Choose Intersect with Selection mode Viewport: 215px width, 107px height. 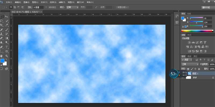click(x=23, y=7)
